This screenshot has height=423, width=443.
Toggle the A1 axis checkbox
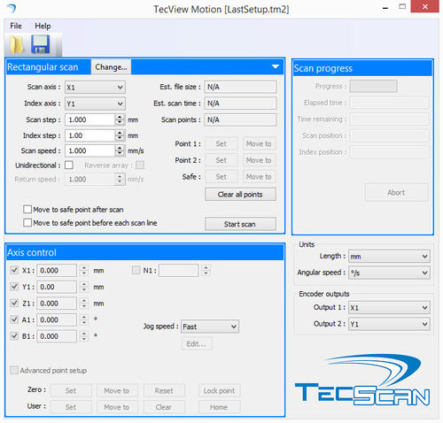point(14,319)
